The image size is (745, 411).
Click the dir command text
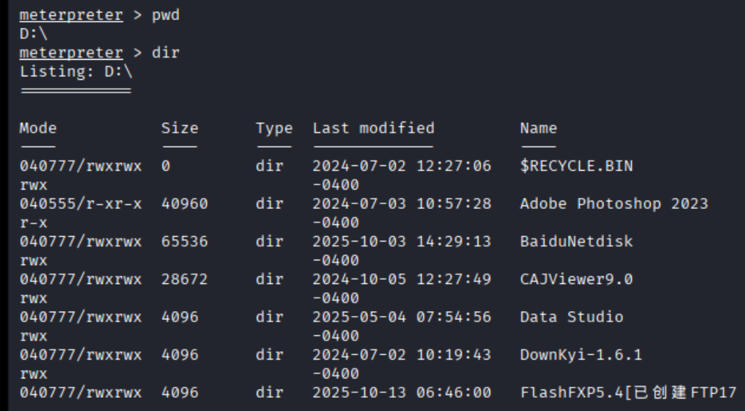166,52
